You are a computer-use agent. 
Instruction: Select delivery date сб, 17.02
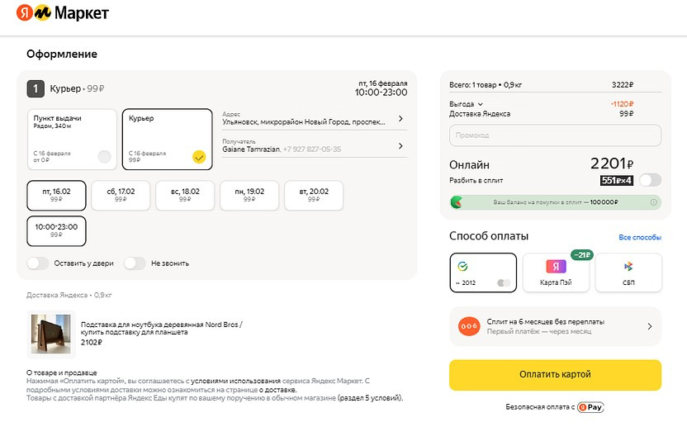coord(121,195)
